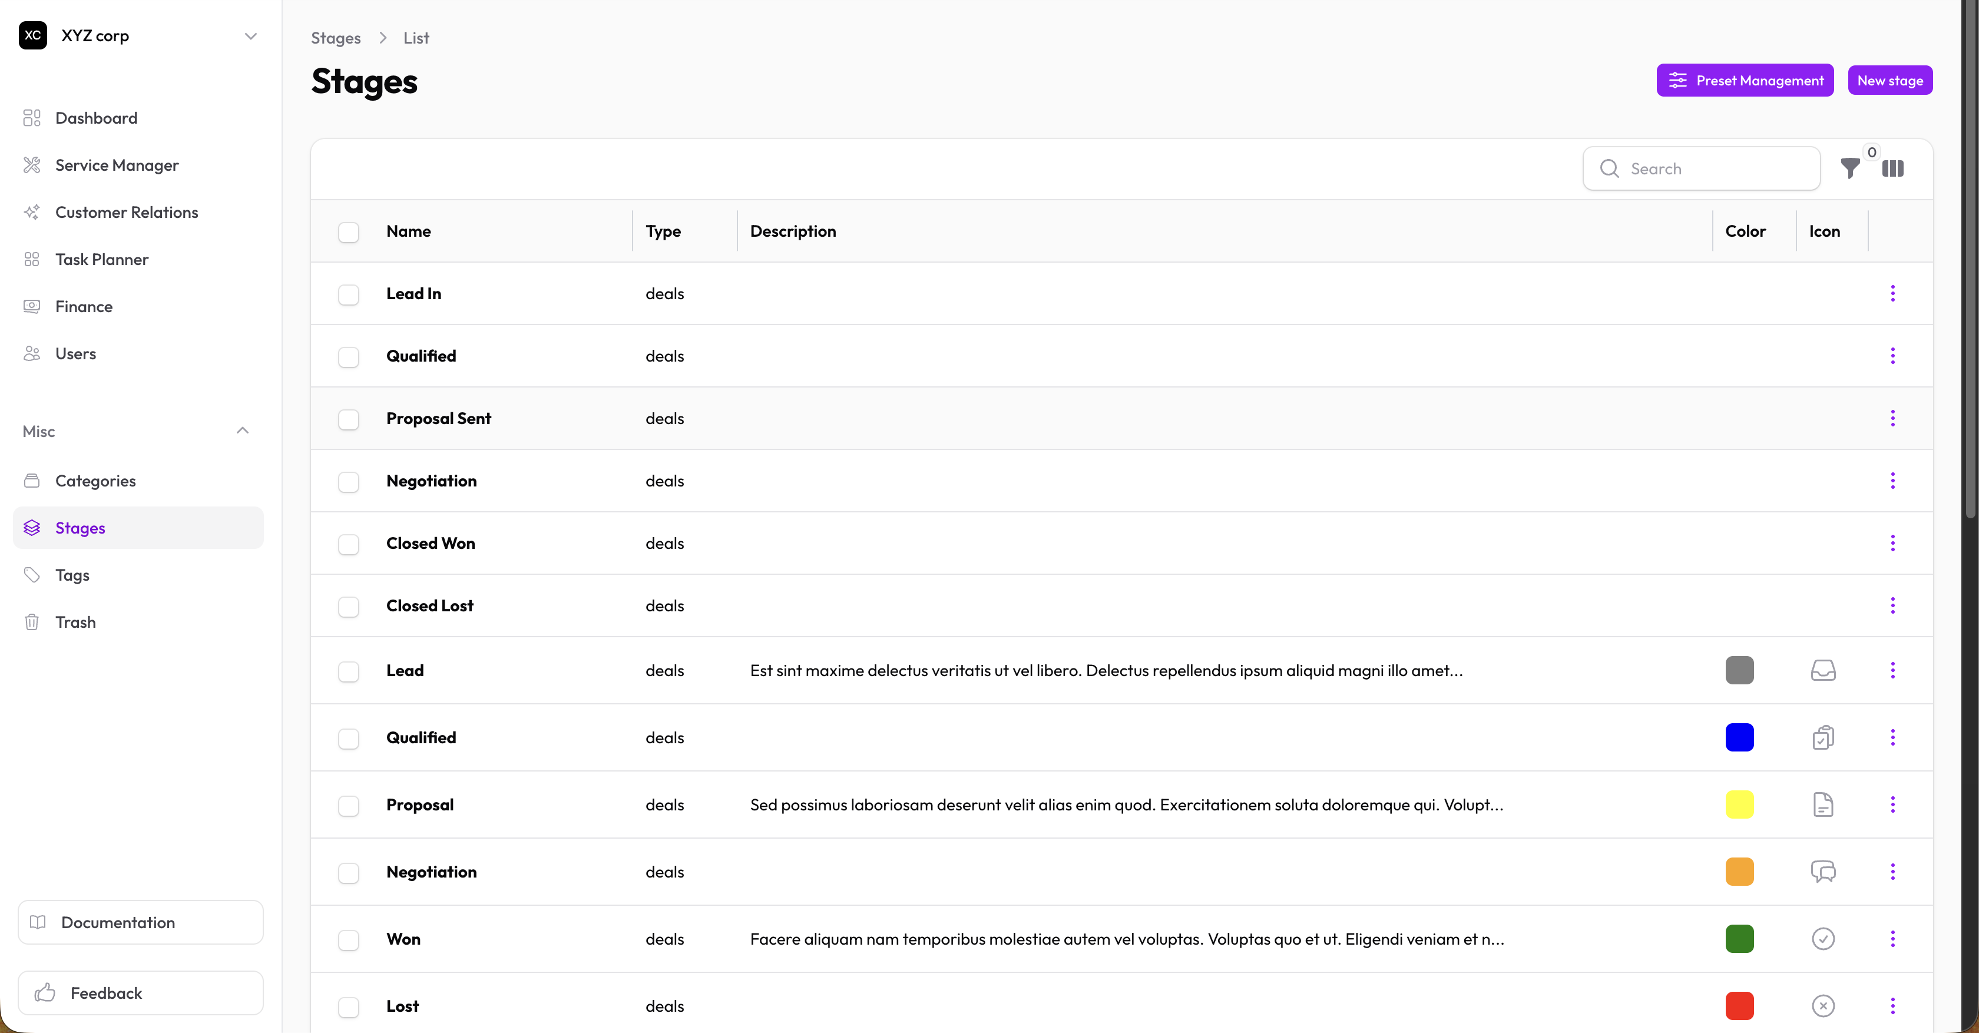The height and width of the screenshot is (1033, 1979).
Task: Open row actions menu for Won
Action: tap(1892, 939)
